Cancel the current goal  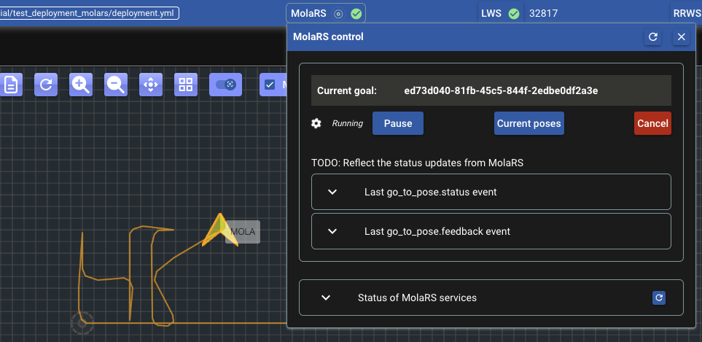652,123
